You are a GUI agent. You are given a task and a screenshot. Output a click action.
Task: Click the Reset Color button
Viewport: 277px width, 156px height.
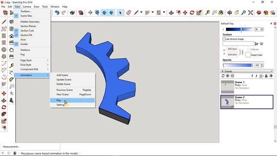point(257,55)
